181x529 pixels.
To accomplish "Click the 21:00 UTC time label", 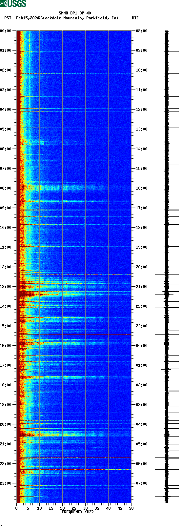I will [x=142, y=287].
